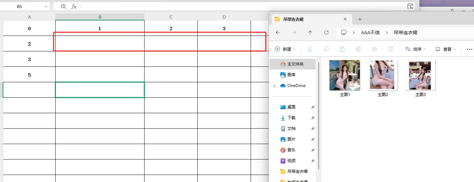This screenshot has height=182, width=474.
Task: Select OneDrive in the navigation pane
Action: click(292, 86)
